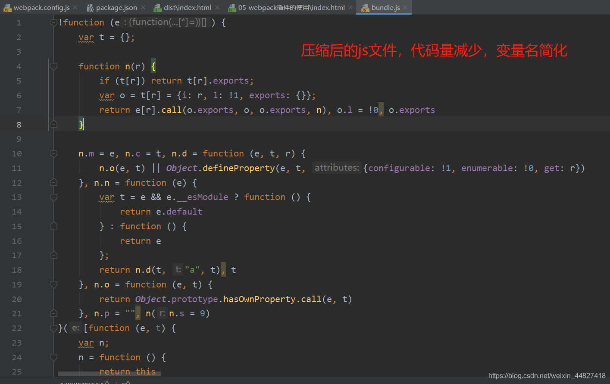Switch to the dist\index.html tab

coord(188,7)
